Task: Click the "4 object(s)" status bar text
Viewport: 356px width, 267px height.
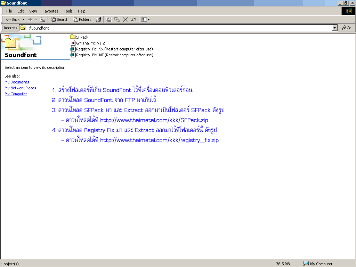Action: [x=9, y=264]
